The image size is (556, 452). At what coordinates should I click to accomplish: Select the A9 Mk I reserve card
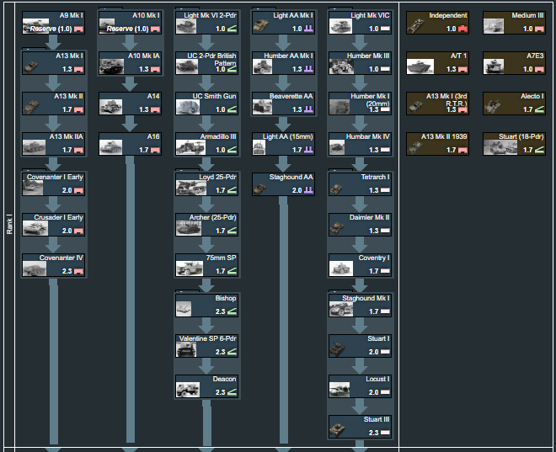(55, 22)
